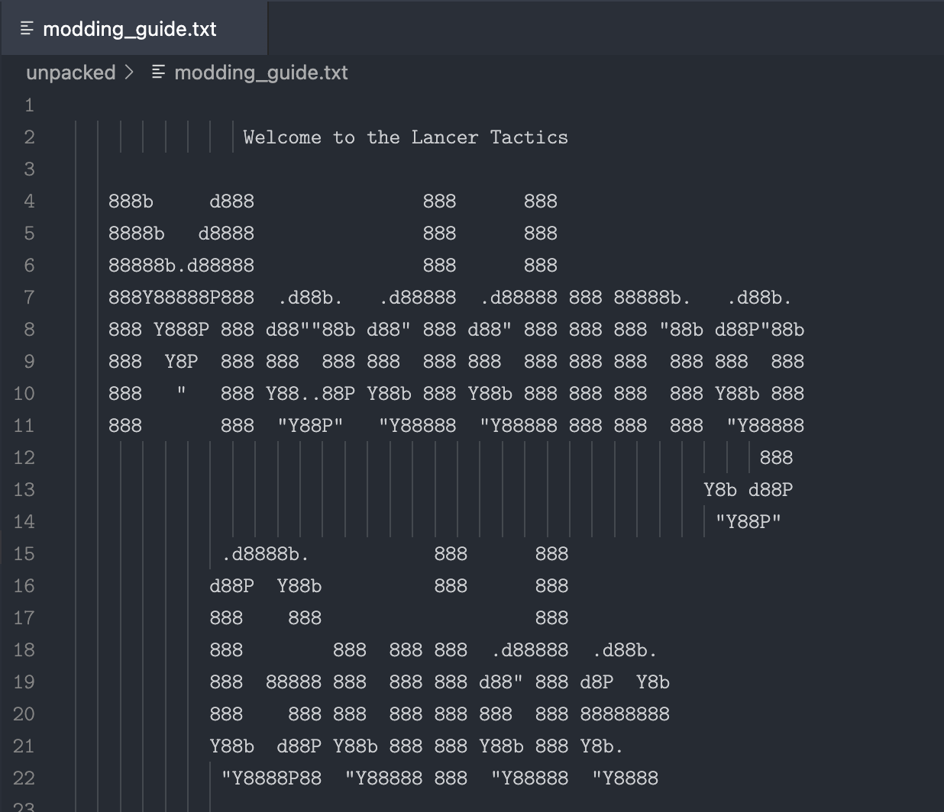Click line number 7 in the gutter

pyautogui.click(x=29, y=298)
